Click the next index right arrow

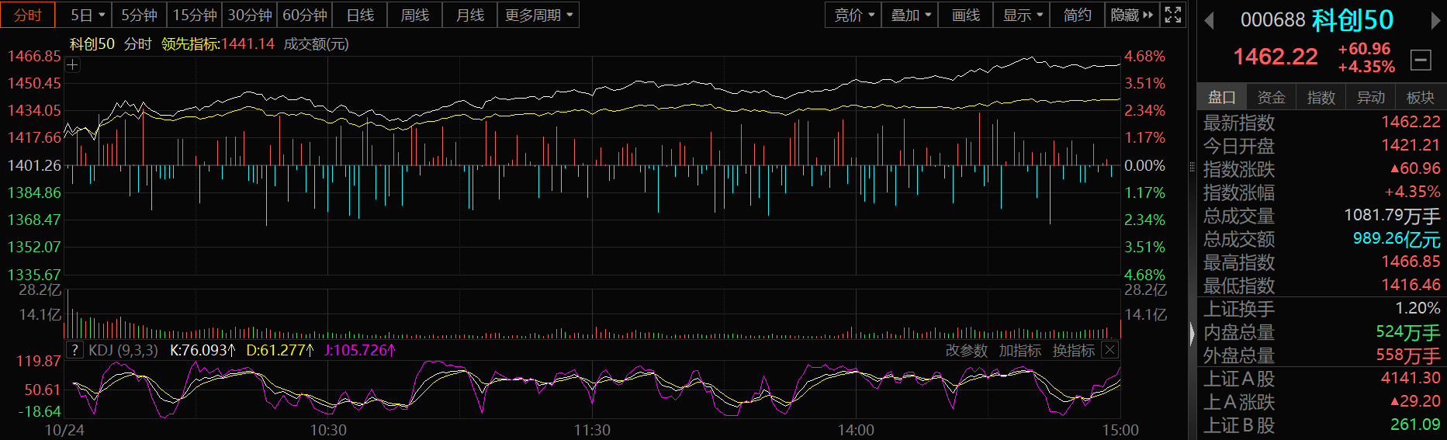pos(1435,21)
